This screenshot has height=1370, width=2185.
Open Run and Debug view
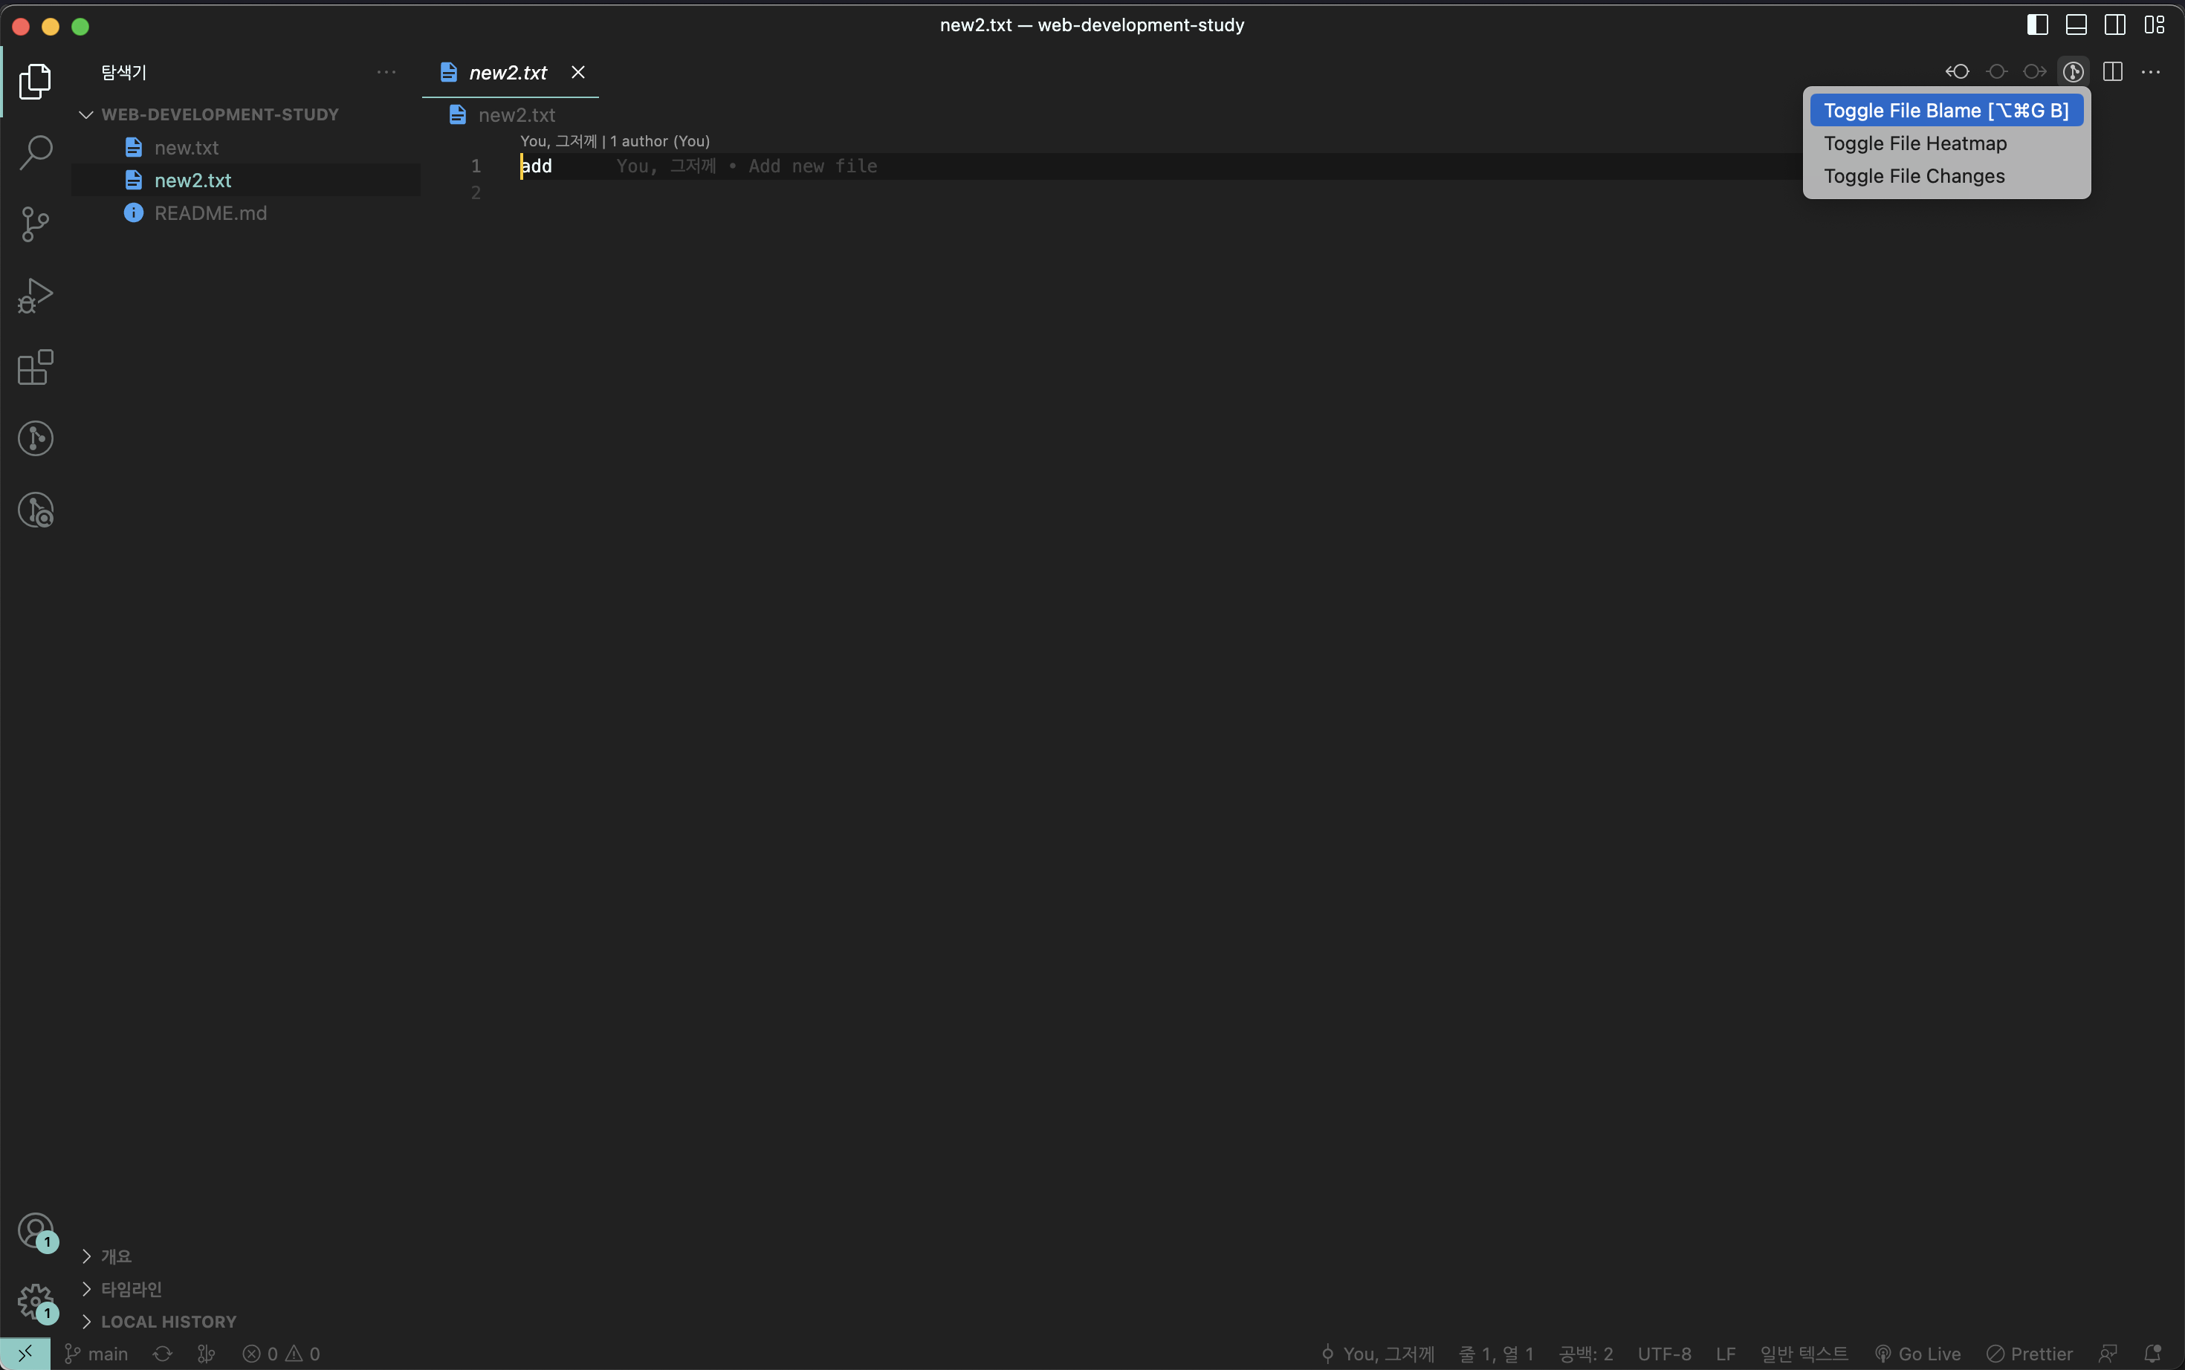(x=36, y=296)
